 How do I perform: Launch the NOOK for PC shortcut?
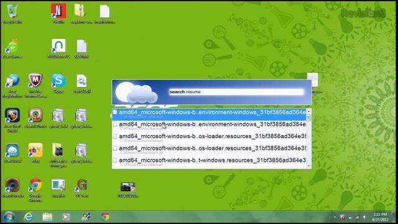(58, 49)
